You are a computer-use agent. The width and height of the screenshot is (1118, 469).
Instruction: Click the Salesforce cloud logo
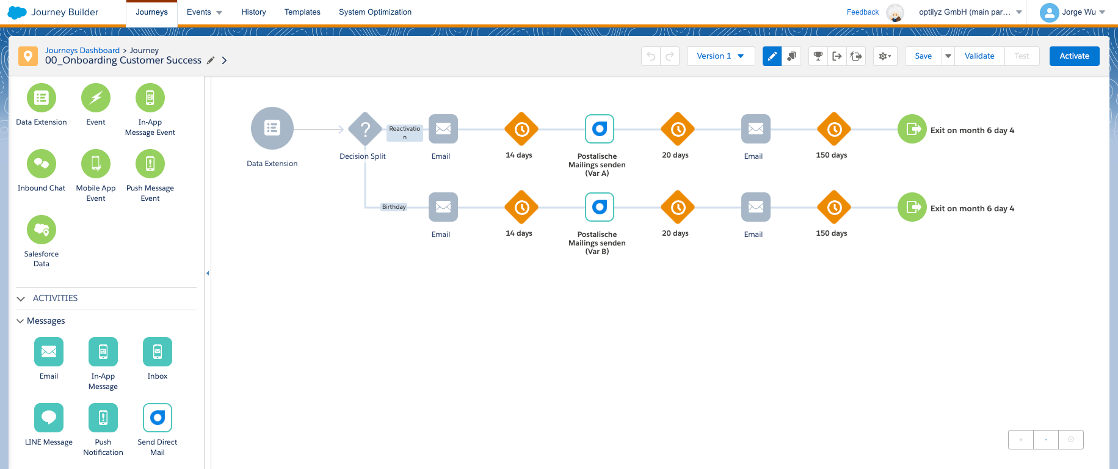click(x=16, y=12)
